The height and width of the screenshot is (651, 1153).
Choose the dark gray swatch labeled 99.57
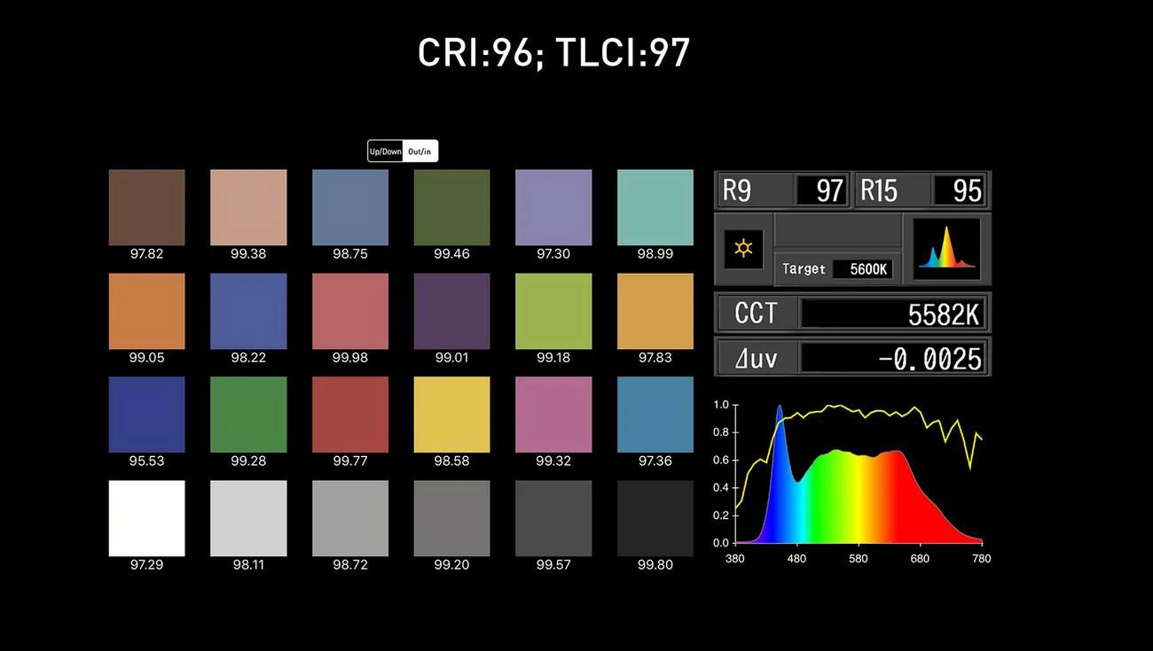click(x=553, y=518)
